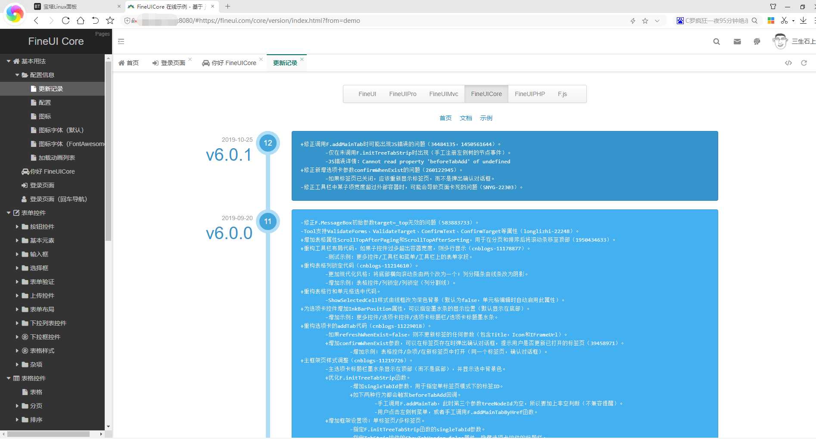Click the 三生石上 username
This screenshot has height=439, width=816.
(x=804, y=41)
